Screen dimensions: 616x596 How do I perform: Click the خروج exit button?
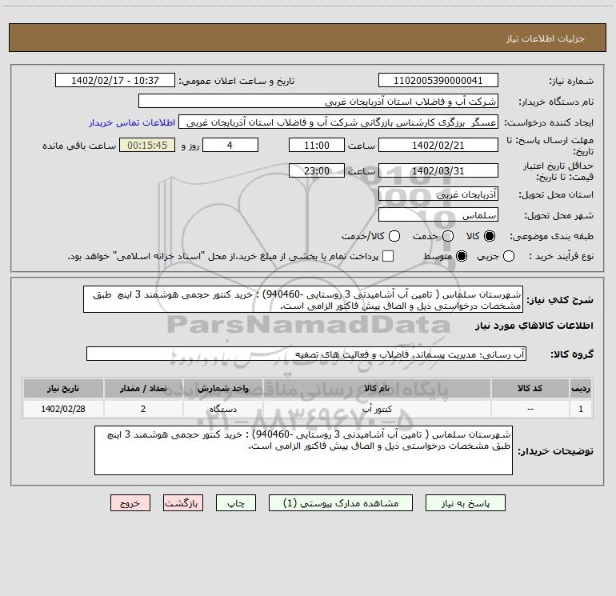coord(130,503)
